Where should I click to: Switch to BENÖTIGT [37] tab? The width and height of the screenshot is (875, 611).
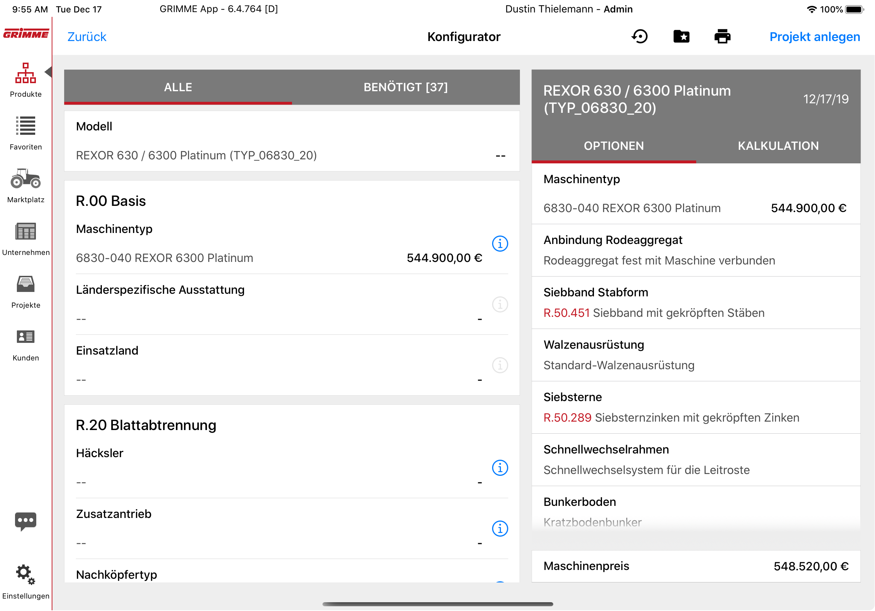(x=406, y=87)
